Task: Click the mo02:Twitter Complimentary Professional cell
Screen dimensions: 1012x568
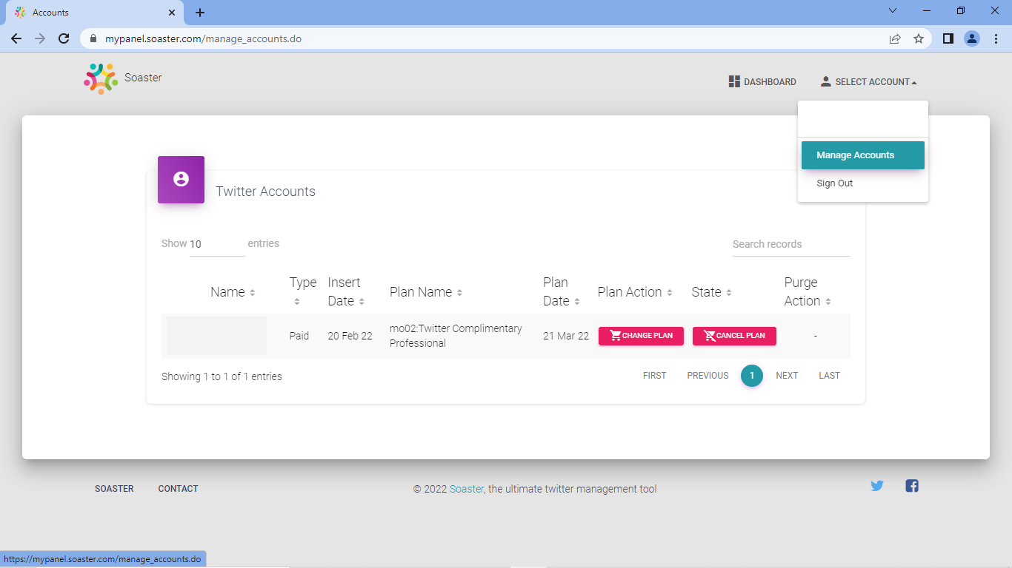Action: 456,336
